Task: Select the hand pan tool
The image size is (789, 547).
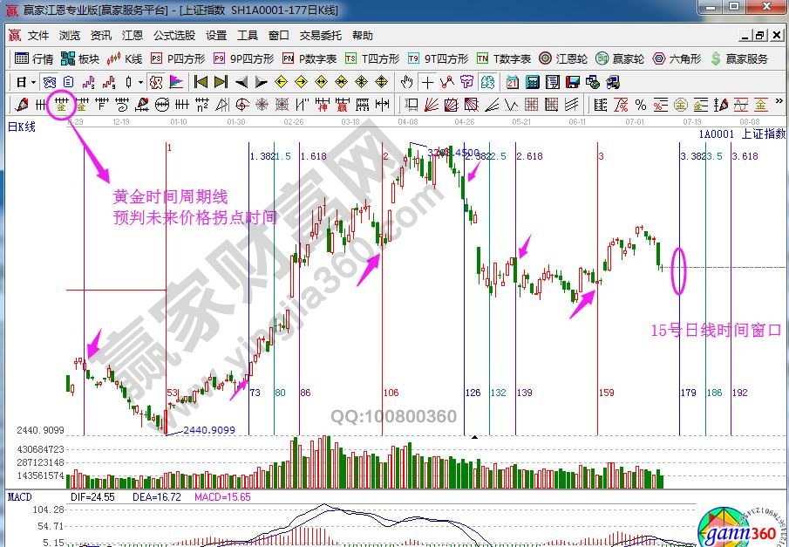Action: point(406,82)
